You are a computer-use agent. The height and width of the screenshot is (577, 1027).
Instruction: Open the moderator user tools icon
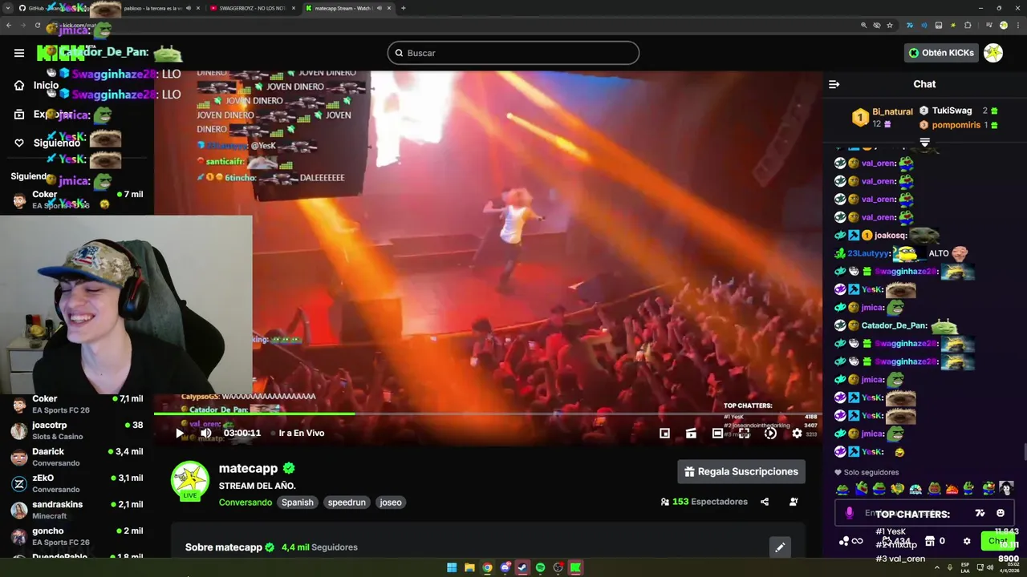click(794, 502)
